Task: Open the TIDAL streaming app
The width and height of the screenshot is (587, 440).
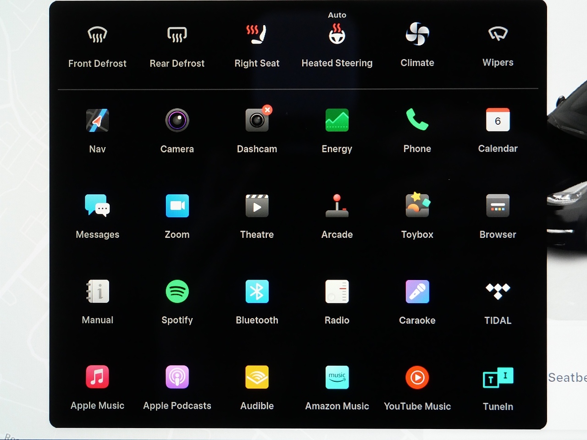Action: coord(498,291)
